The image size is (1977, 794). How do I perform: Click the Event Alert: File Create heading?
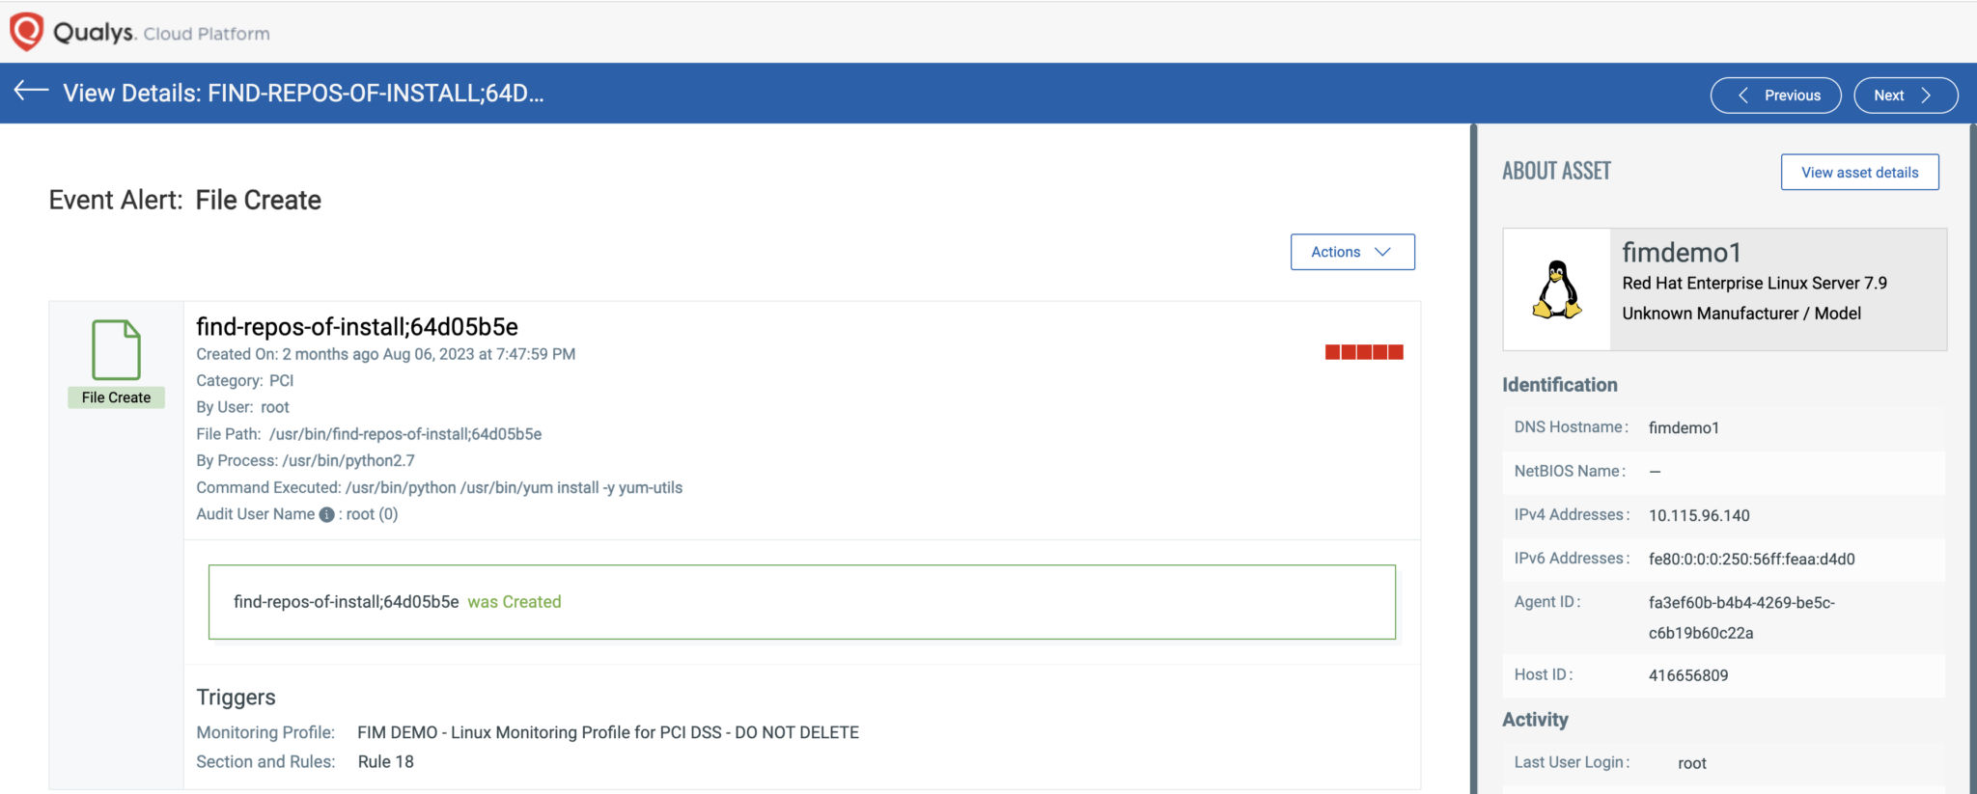point(185,200)
